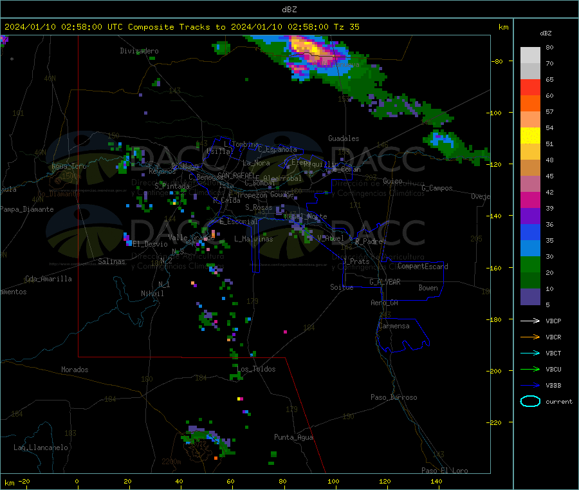Click the green echo arc near the 2200m peak
This screenshot has height=490, width=579.
(208, 440)
